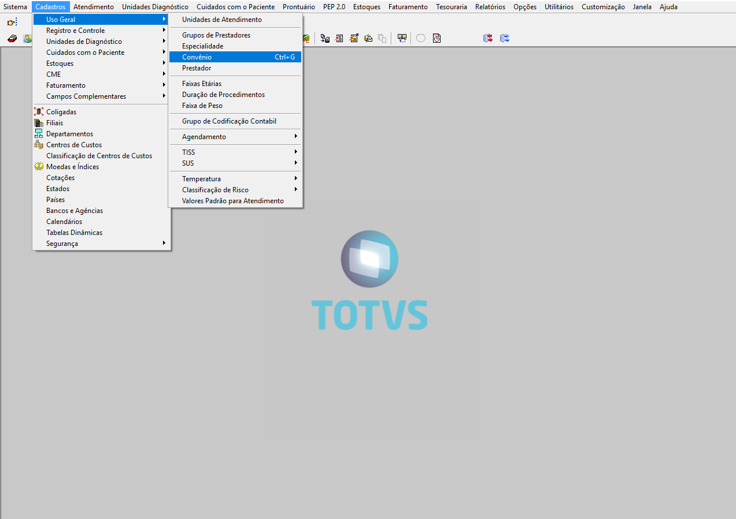Click the Departamentos org-chart icon
736x519 pixels.
point(39,134)
